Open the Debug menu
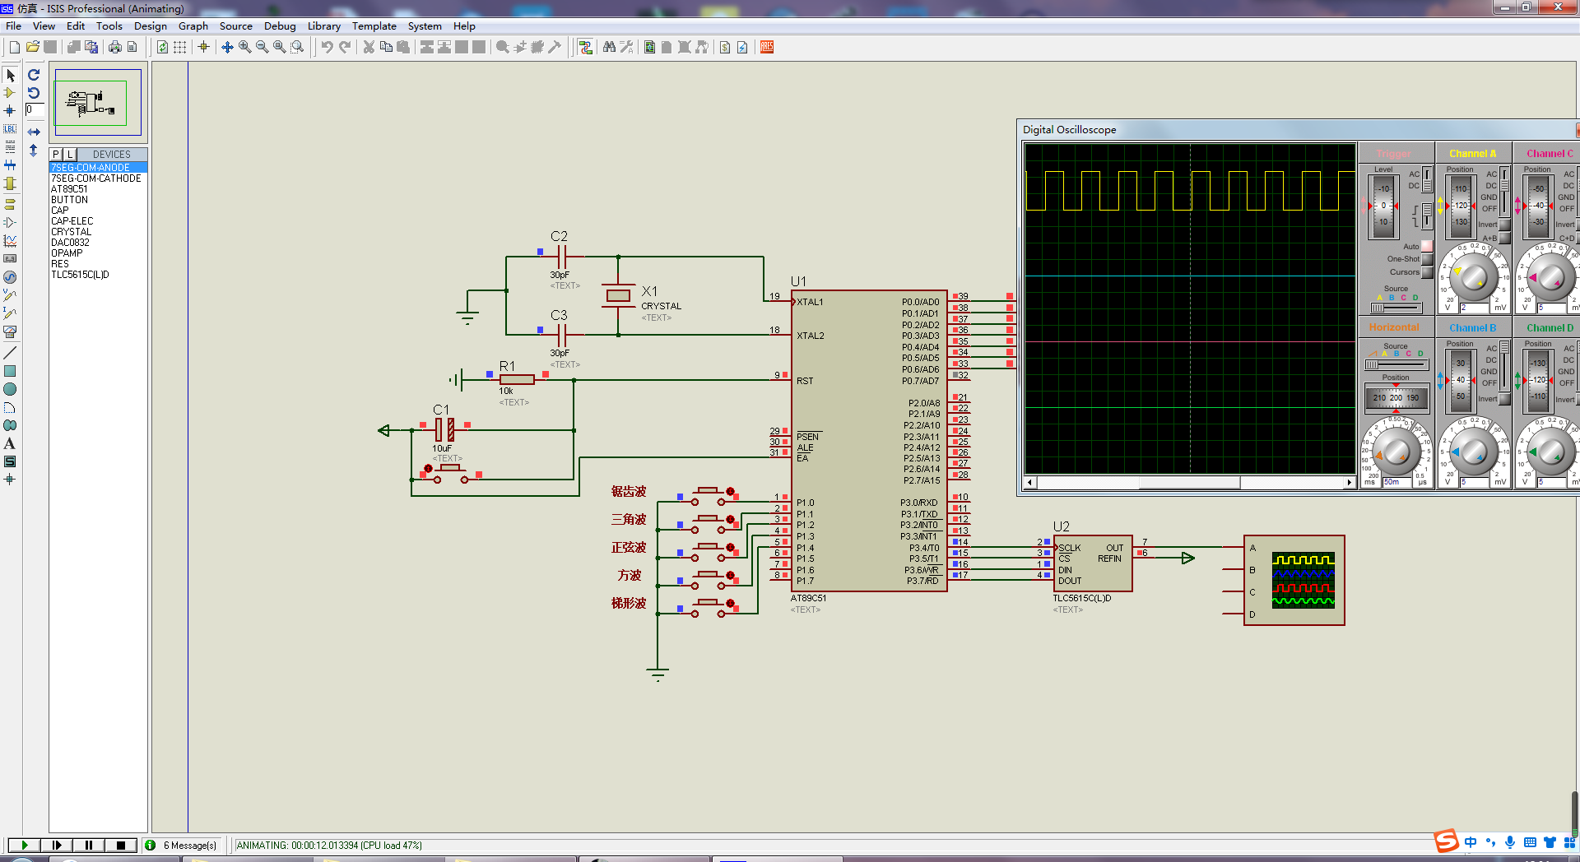This screenshot has height=862, width=1580. tap(280, 26)
